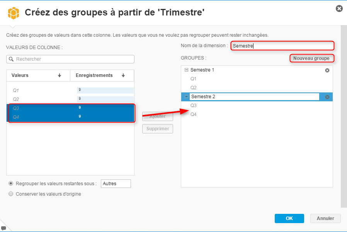Collapse the Semestre 2 group
The image size is (347, 232).
(186, 97)
